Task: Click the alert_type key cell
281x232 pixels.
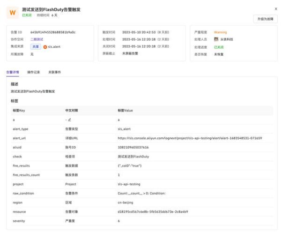Action: pyautogui.click(x=21, y=129)
